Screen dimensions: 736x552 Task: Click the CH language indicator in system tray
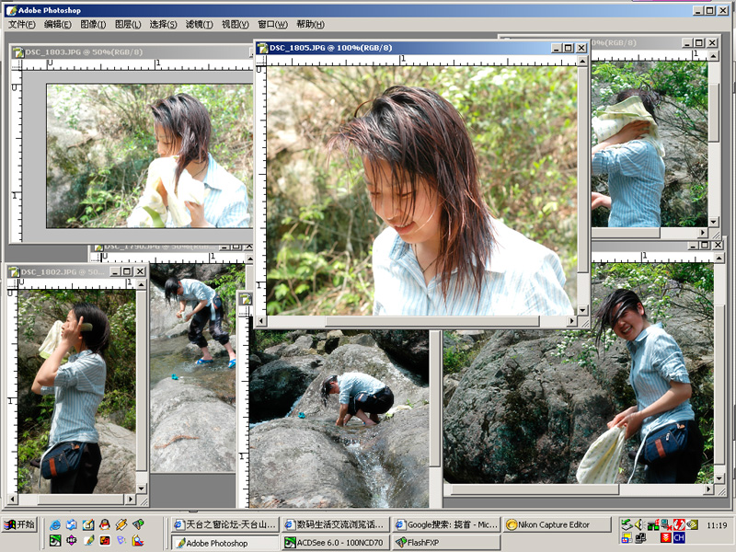click(x=679, y=537)
